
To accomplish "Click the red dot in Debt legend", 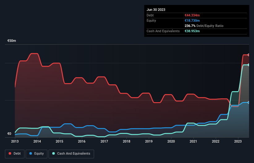I will coord(10,153).
